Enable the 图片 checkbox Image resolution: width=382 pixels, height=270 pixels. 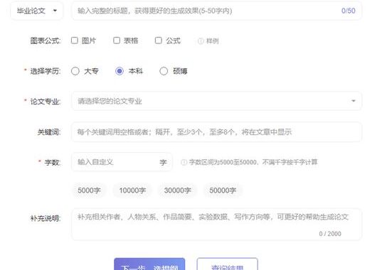point(75,40)
